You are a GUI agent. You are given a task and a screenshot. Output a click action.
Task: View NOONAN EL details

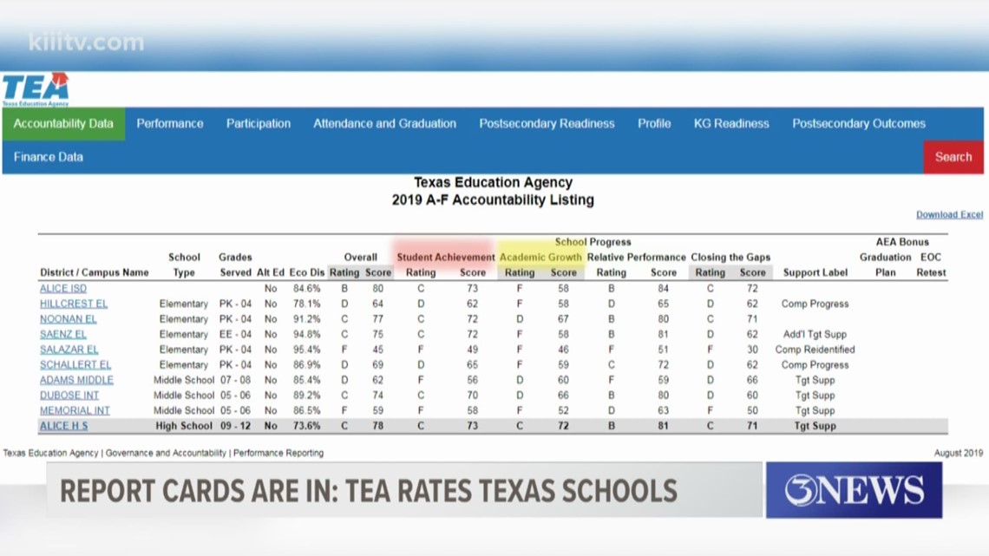pyautogui.click(x=69, y=318)
